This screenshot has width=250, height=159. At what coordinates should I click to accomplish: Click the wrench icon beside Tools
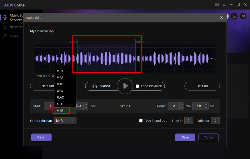pos(5,36)
